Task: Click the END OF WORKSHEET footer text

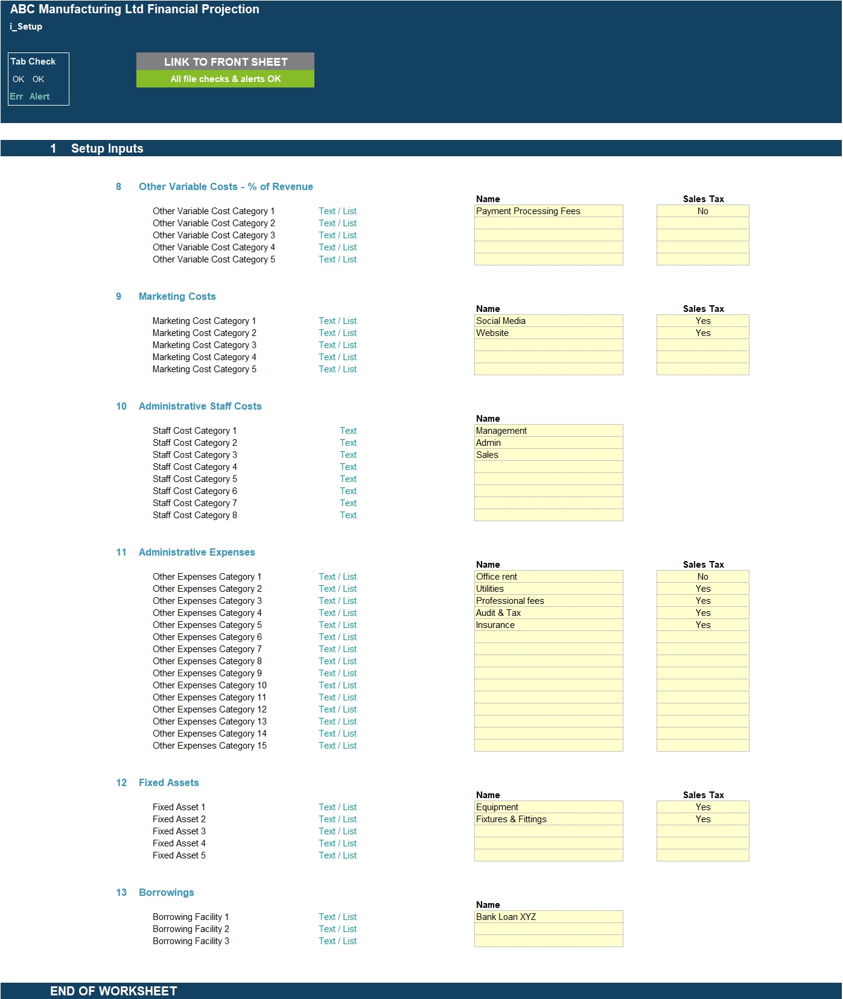Action: click(113, 991)
